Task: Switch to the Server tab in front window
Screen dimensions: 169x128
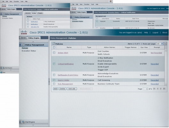Action: pos(23,38)
